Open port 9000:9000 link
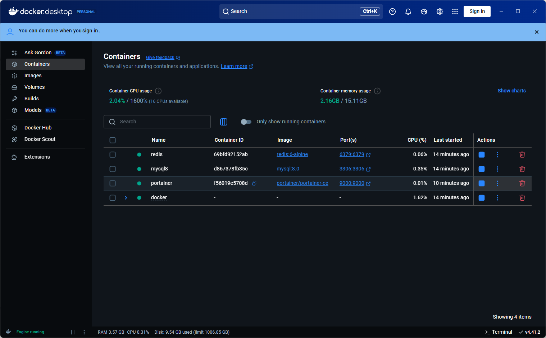 (355, 183)
